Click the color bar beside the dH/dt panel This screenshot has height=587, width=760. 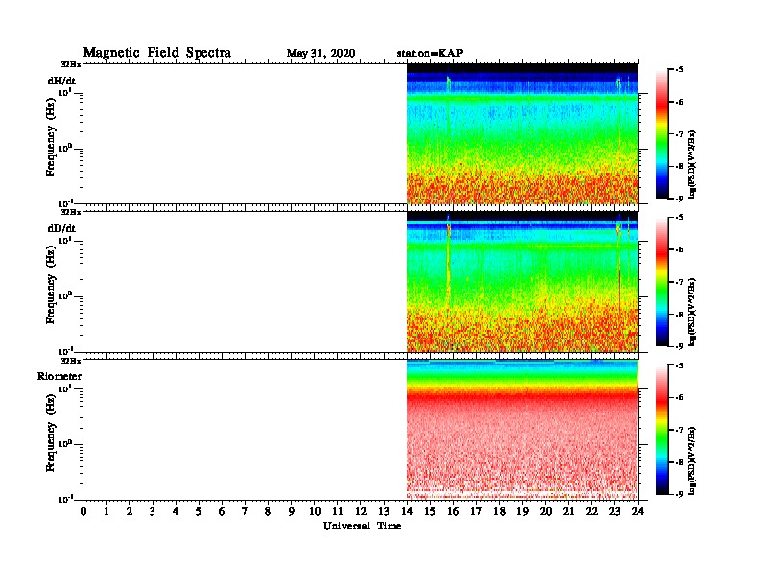coord(662,133)
